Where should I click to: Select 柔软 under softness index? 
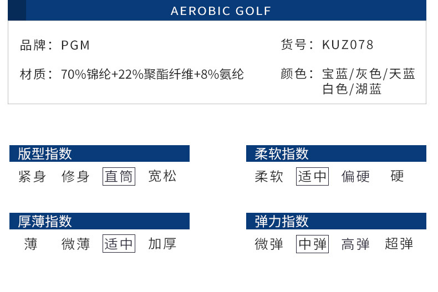click(269, 177)
